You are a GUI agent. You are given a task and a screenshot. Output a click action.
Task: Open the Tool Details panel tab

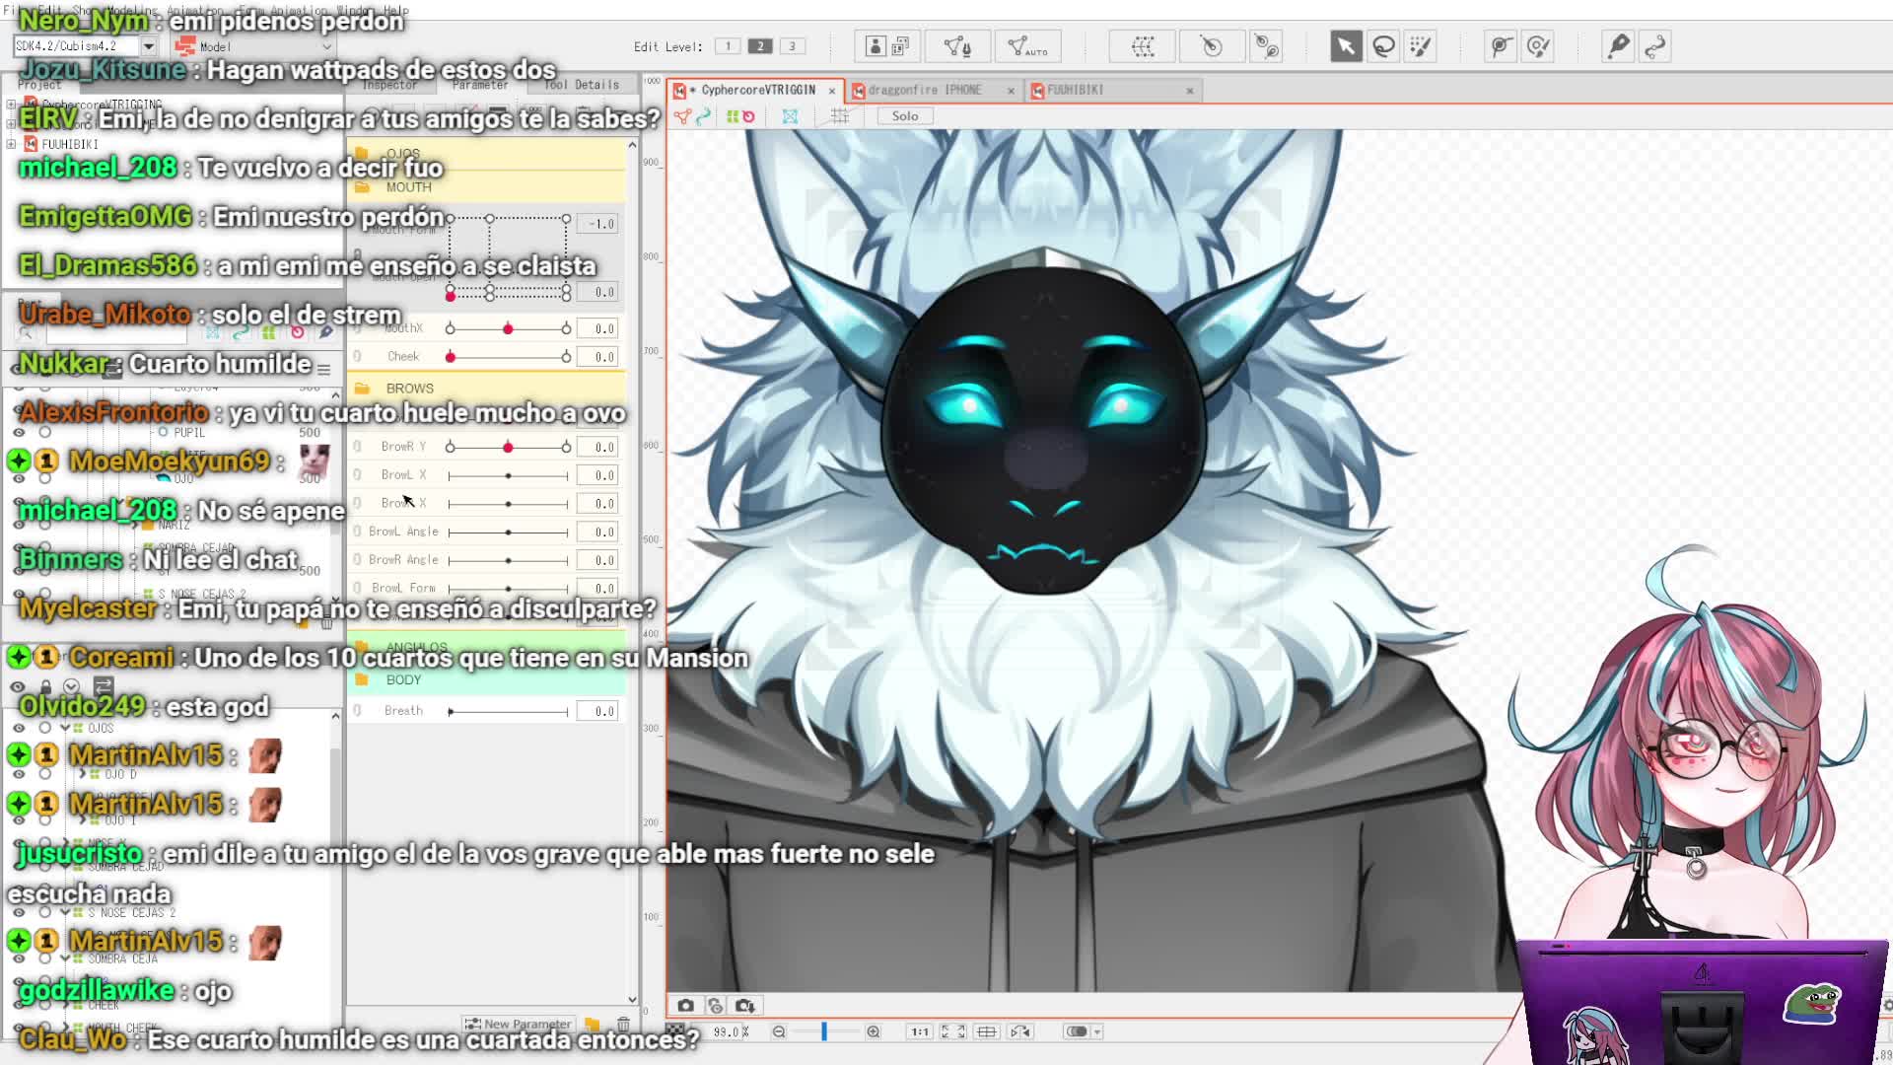click(582, 85)
